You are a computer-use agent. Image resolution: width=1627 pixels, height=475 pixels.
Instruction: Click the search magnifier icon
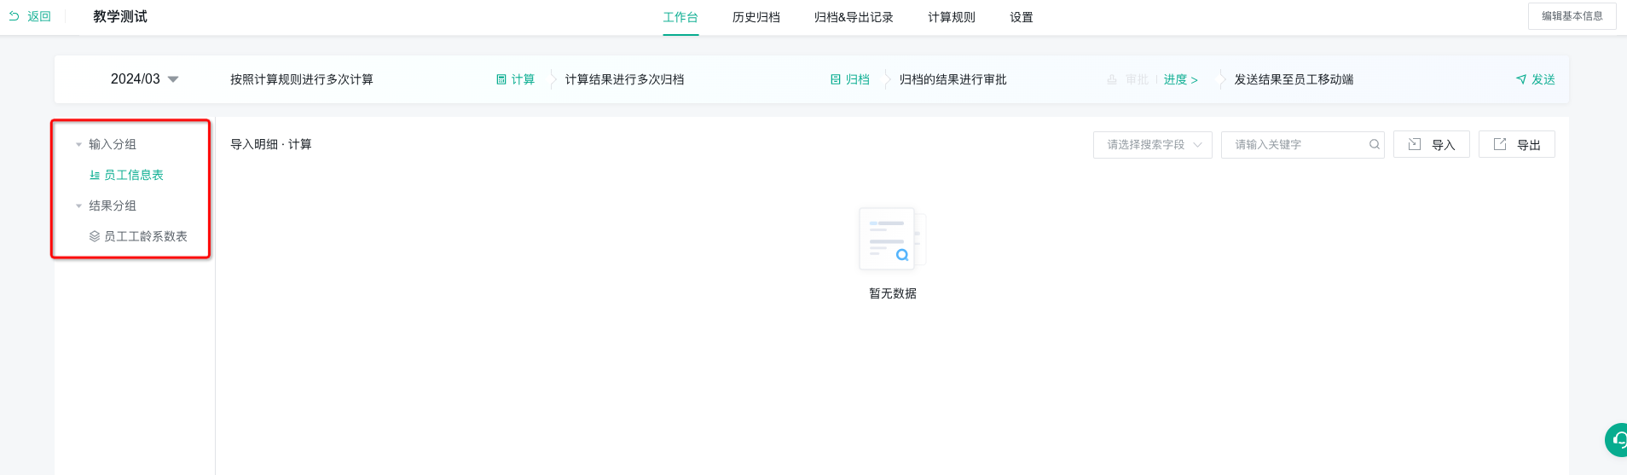click(x=1375, y=144)
